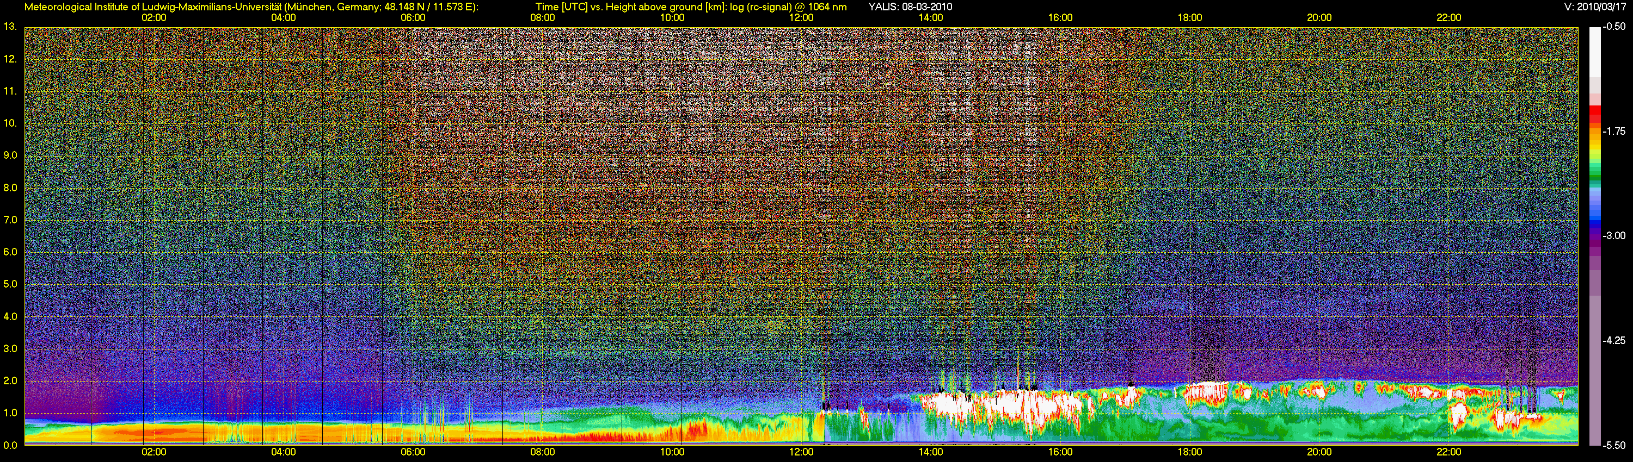Click the 14:00 label on the bottom time axis

point(931,453)
